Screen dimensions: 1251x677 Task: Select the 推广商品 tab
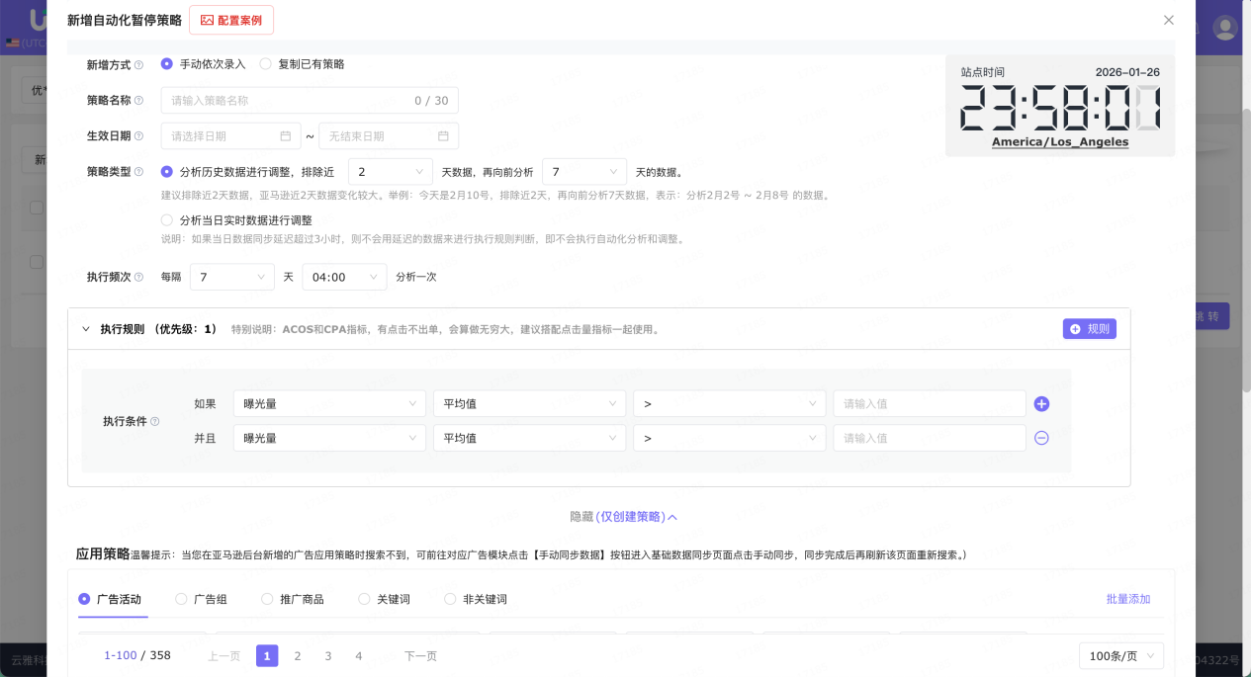266,598
